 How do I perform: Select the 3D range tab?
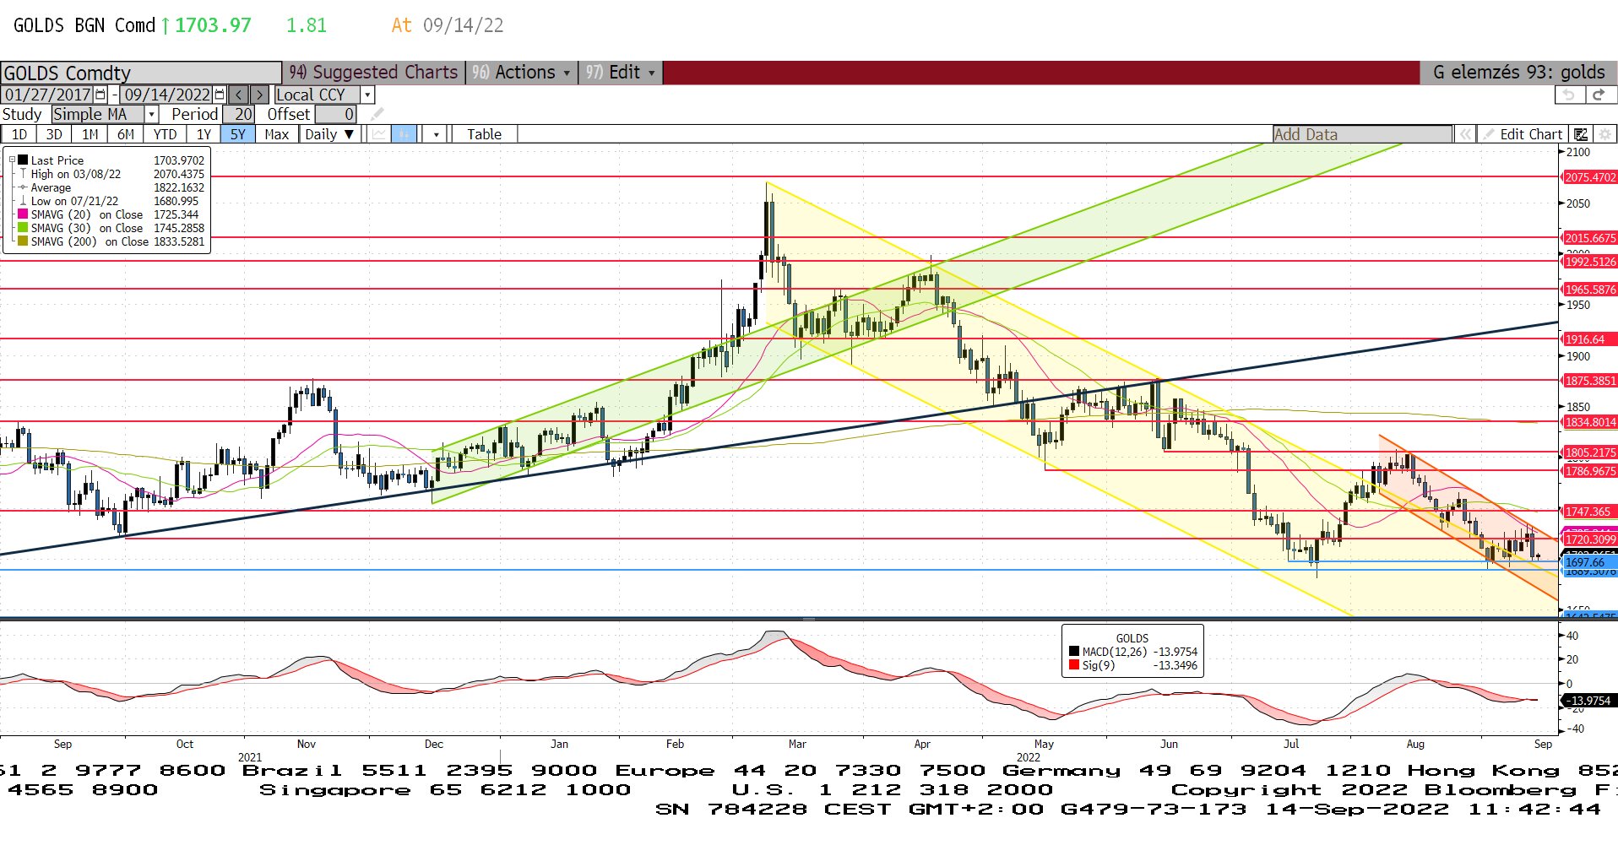[54, 134]
